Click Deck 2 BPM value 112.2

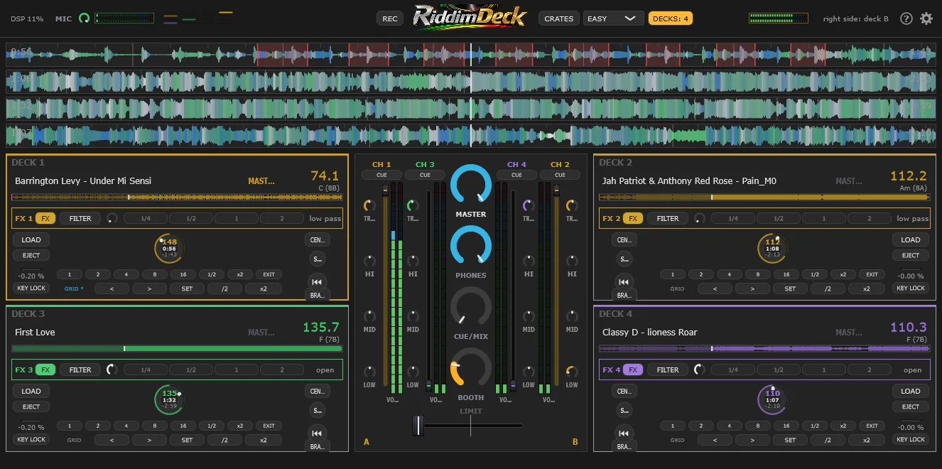click(909, 176)
